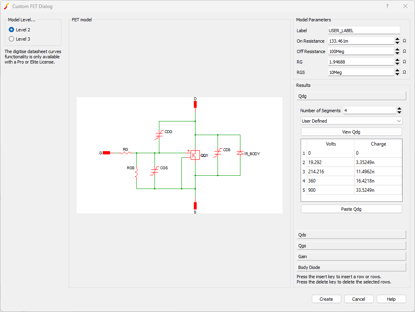Click the CDS capacitor symbol
Viewport: 415px width, 312px height.
tap(218, 153)
